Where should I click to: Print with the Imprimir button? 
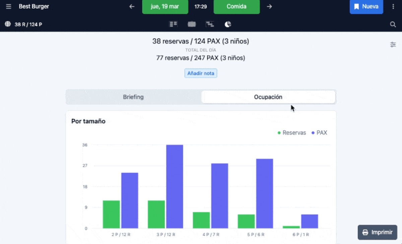tap(378, 232)
